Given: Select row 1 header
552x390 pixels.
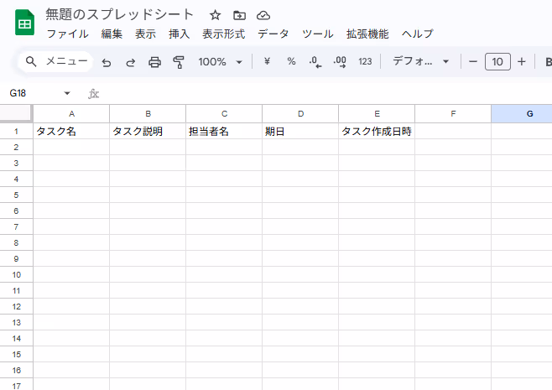Looking at the screenshot, I should tap(16, 132).
